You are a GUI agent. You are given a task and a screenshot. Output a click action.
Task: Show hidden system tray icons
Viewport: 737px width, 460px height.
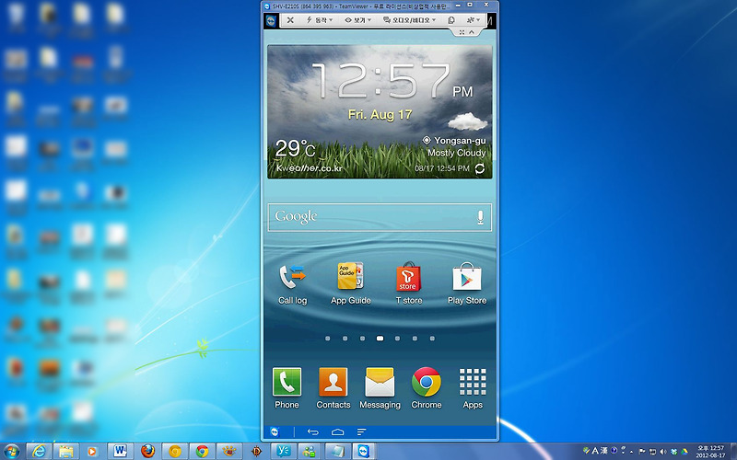coord(631,451)
